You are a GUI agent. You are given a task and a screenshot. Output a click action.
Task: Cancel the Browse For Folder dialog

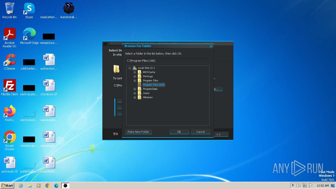pos(200,132)
